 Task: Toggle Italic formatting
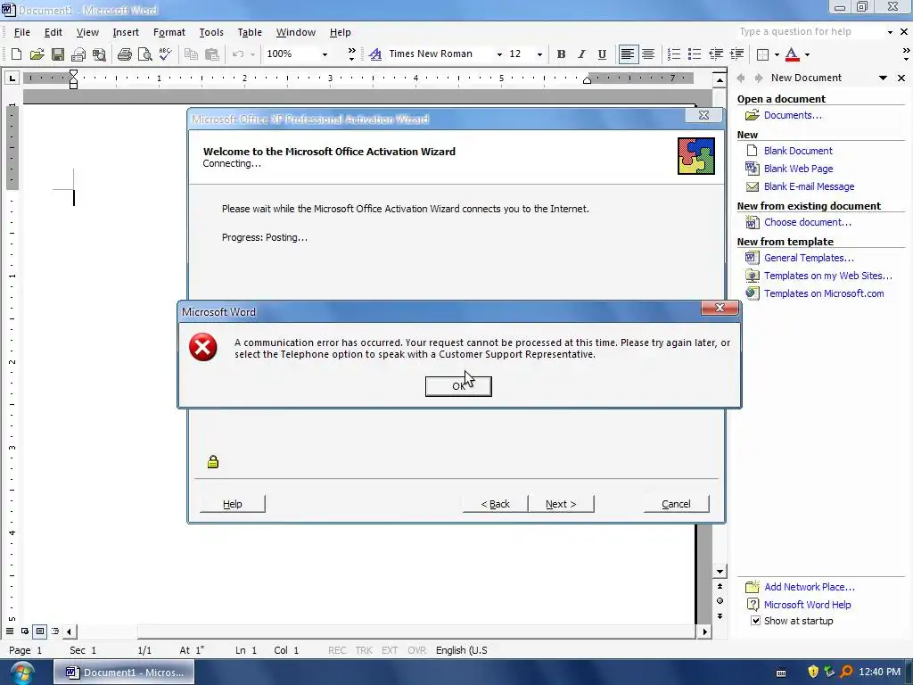tap(581, 54)
